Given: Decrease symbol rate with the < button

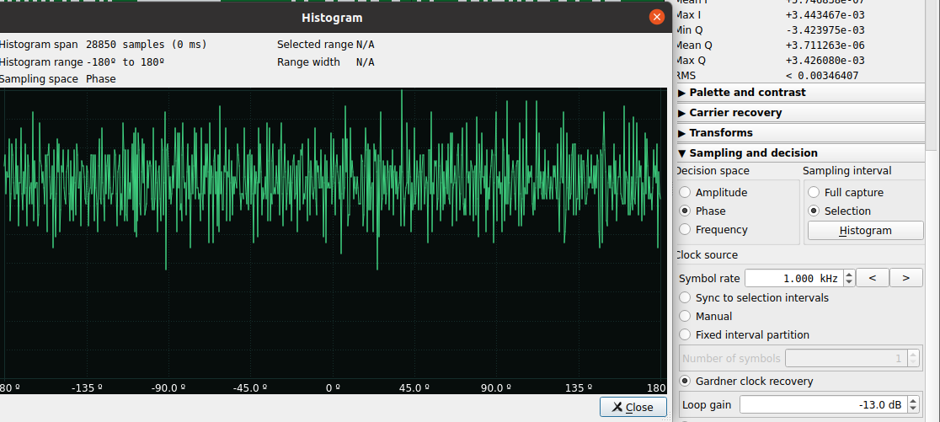Looking at the screenshot, I should pos(873,278).
